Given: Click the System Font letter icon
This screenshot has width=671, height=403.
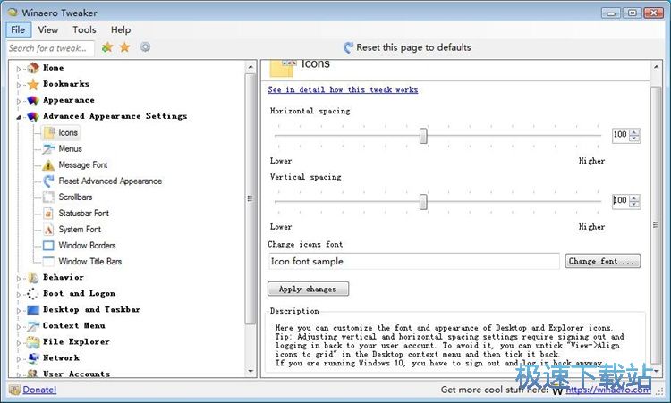Looking at the screenshot, I should pos(48,230).
